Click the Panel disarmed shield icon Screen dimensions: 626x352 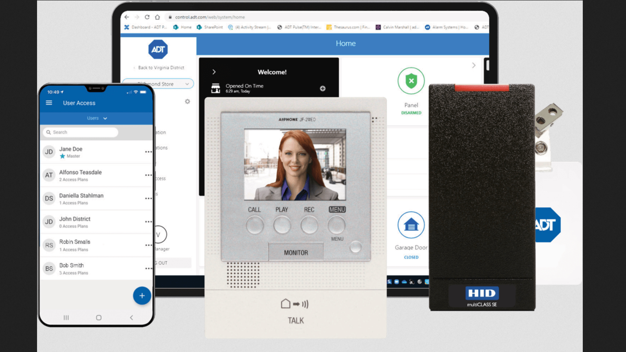411,81
